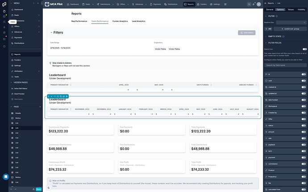Toggle the Search box switch

coord(304,49)
